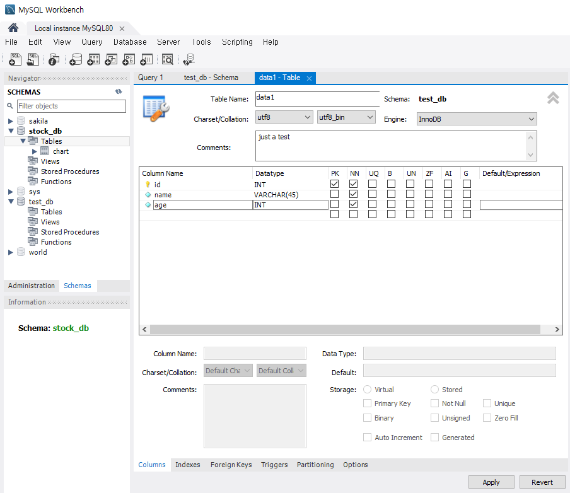Switch to the Query 1 tab
This screenshot has height=493, width=570.
tap(151, 78)
